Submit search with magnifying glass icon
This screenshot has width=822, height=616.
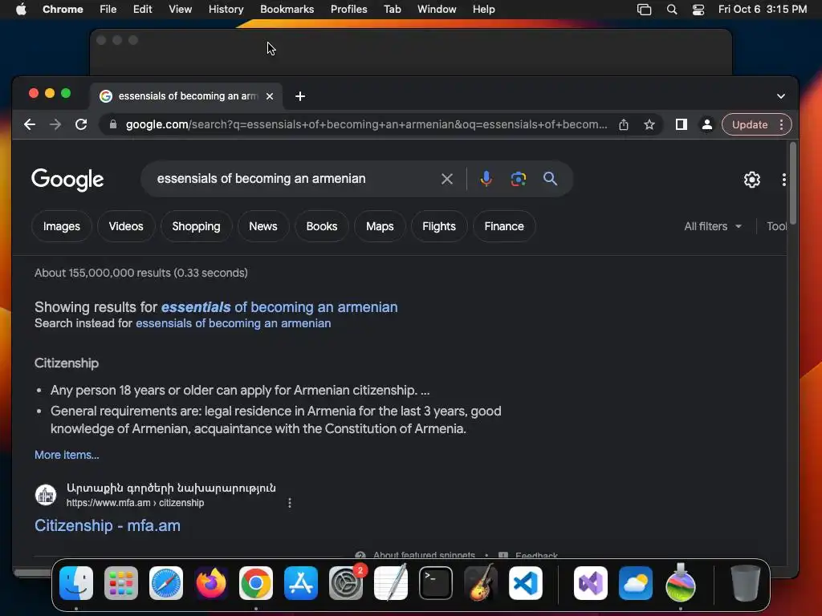[x=550, y=179]
